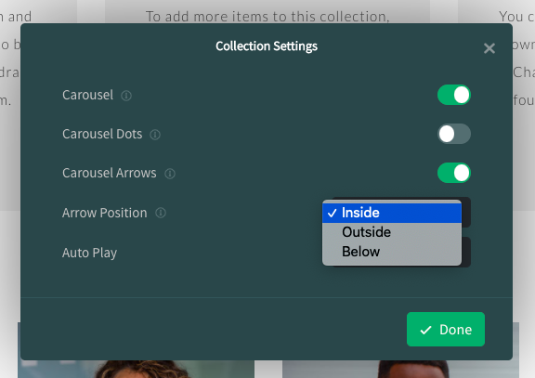Click the info icon beside Carousel Arrows

click(170, 174)
